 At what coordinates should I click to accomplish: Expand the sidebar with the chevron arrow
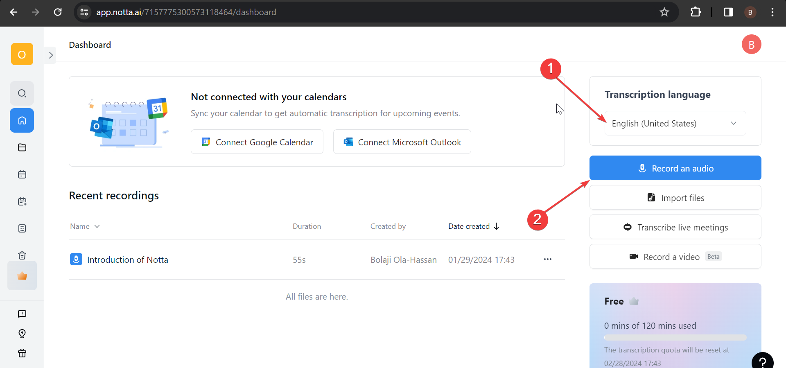pos(51,55)
